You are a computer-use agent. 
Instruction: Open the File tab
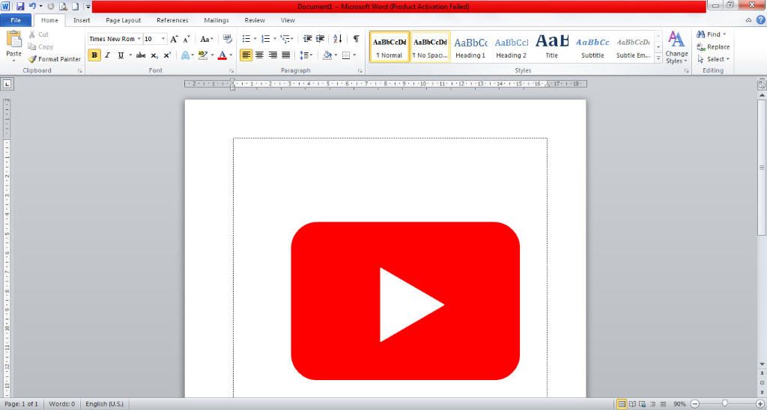(x=16, y=20)
